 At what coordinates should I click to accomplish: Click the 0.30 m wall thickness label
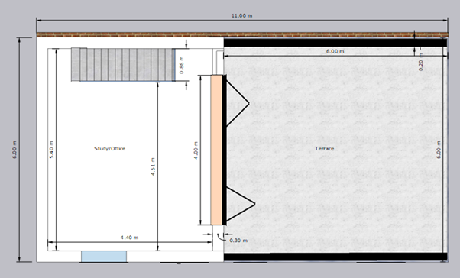click(238, 241)
